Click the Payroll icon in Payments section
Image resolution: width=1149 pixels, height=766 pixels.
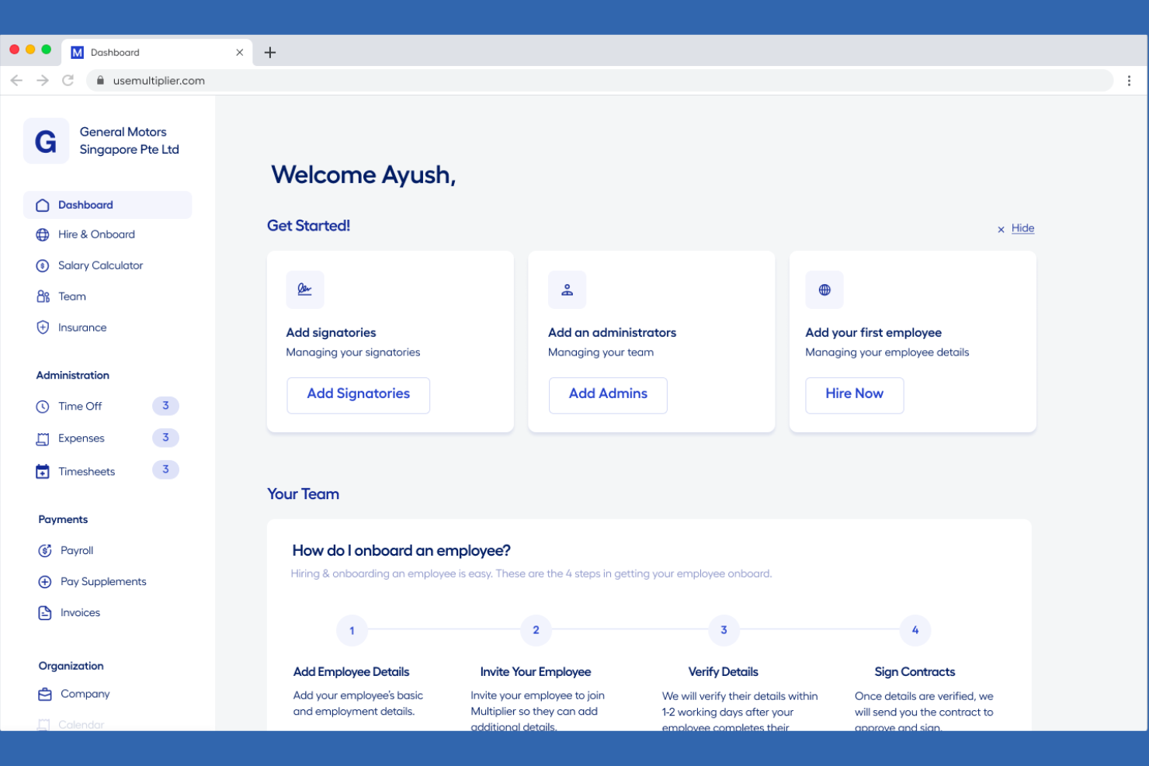tap(45, 551)
